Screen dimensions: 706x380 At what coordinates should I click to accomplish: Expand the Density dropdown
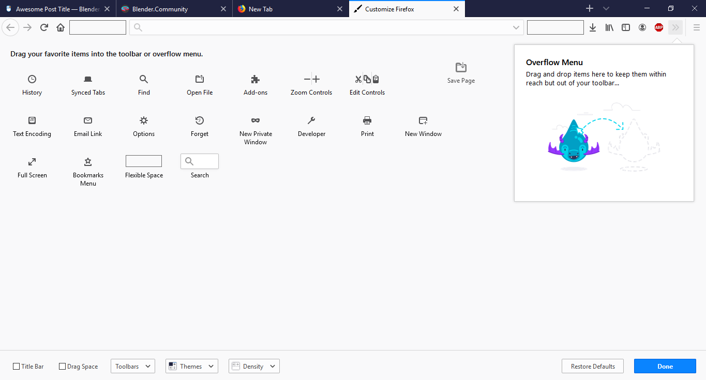254,366
